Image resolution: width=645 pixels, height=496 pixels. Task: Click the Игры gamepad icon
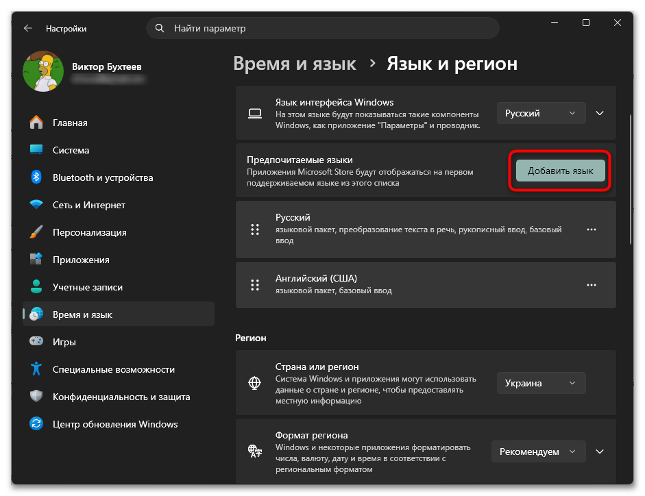click(x=36, y=341)
